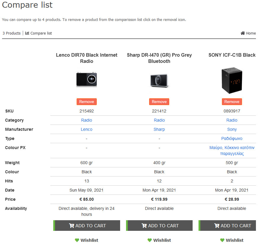Open the Sony manufacturer link
This screenshot has height=245, width=258.
[232, 129]
